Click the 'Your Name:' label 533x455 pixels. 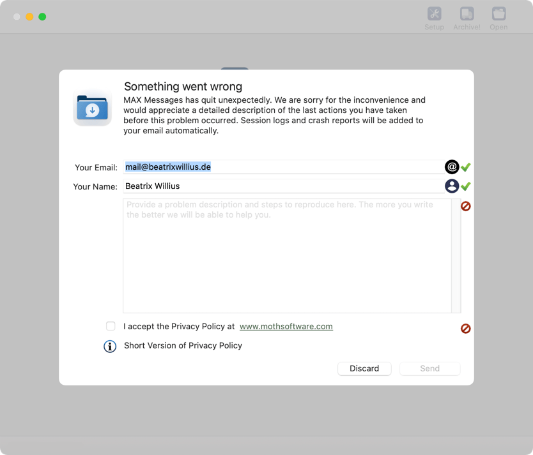pos(95,186)
